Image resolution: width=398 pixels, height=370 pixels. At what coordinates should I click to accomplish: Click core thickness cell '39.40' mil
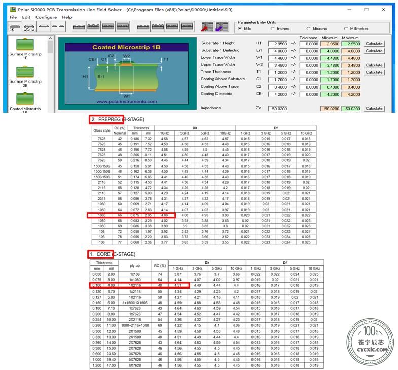pos(111,360)
